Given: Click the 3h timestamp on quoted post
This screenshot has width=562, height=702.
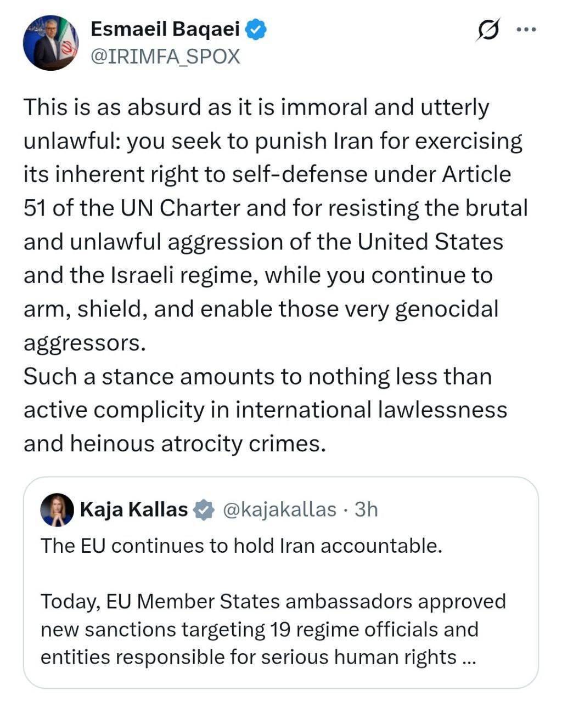Looking at the screenshot, I should click(x=366, y=509).
